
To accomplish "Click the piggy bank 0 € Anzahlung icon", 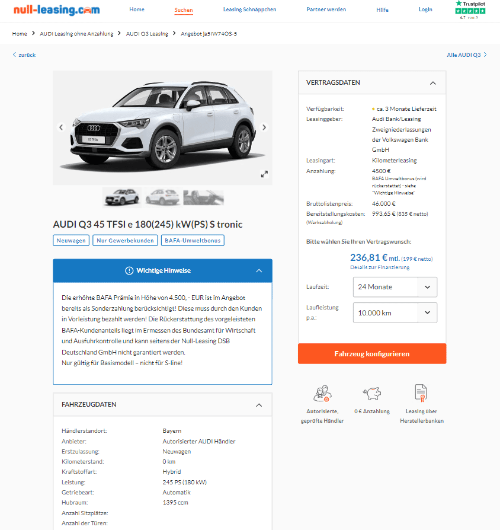I will point(372,394).
